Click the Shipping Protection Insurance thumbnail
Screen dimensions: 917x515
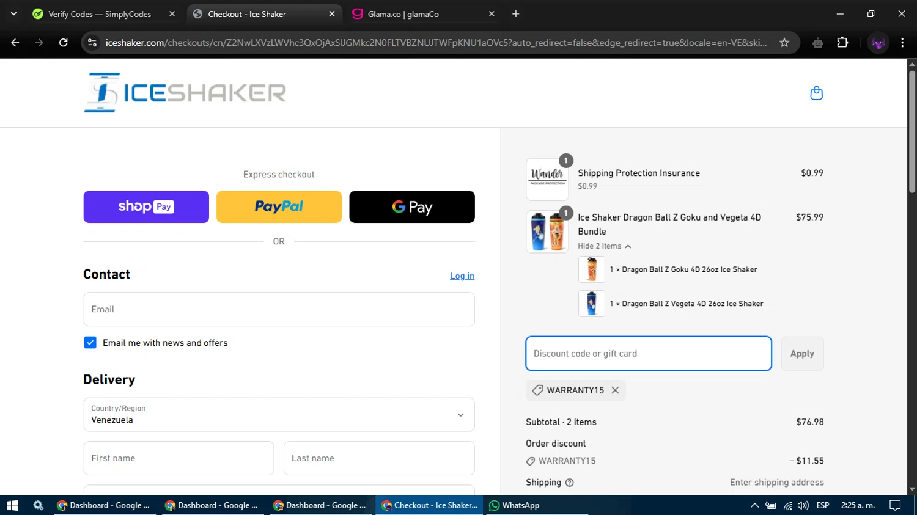point(547,180)
